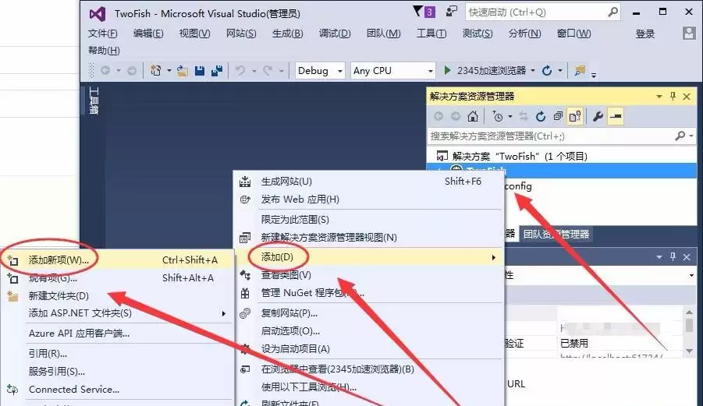The image size is (703, 406).
Task: Click the 登录 sign-in link
Action: point(644,34)
